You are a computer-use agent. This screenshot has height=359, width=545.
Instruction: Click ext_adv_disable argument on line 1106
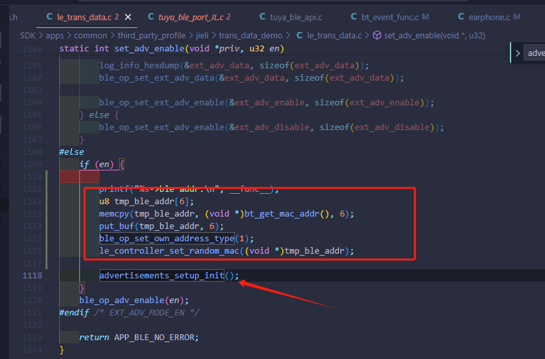coord(272,127)
